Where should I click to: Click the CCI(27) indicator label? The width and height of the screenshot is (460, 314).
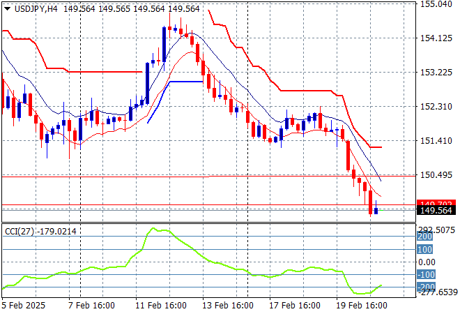tap(20, 231)
